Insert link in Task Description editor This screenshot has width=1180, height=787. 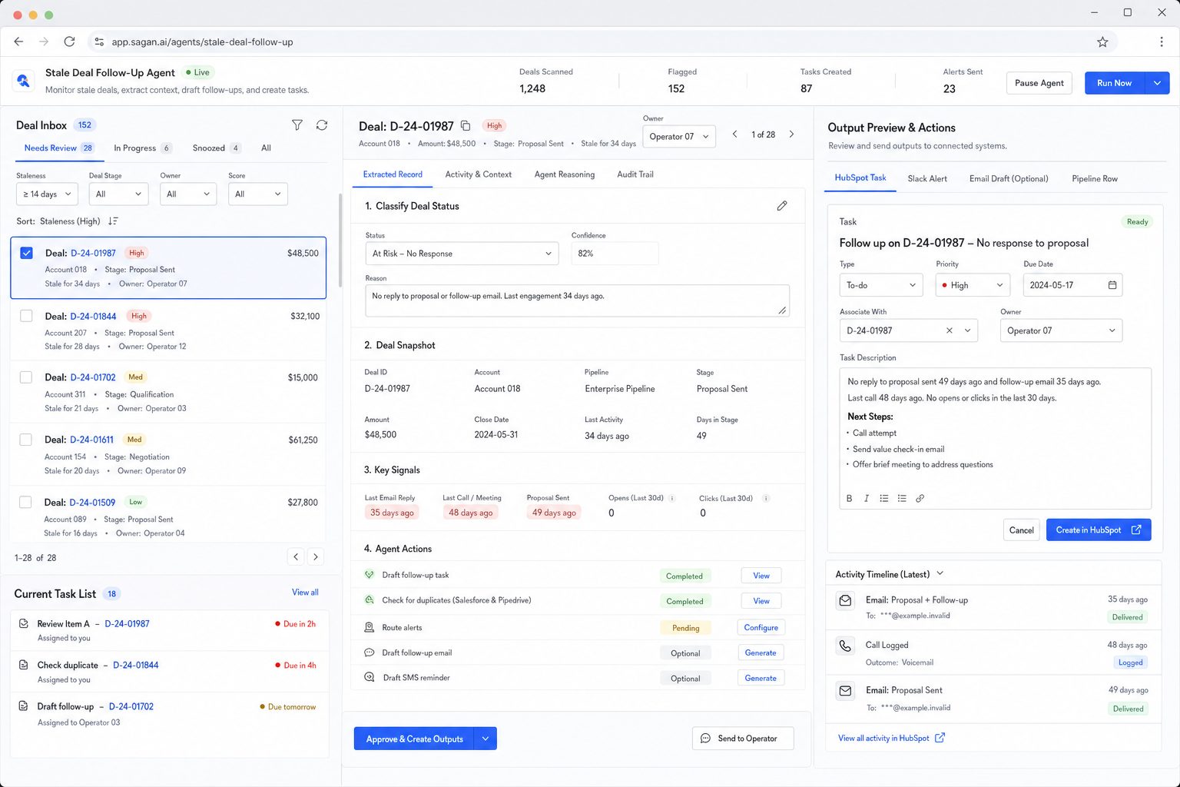point(920,498)
